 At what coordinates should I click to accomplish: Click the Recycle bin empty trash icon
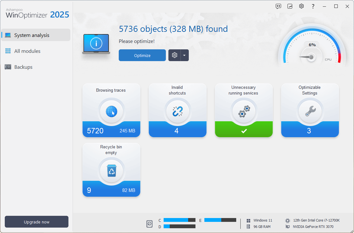click(111, 171)
